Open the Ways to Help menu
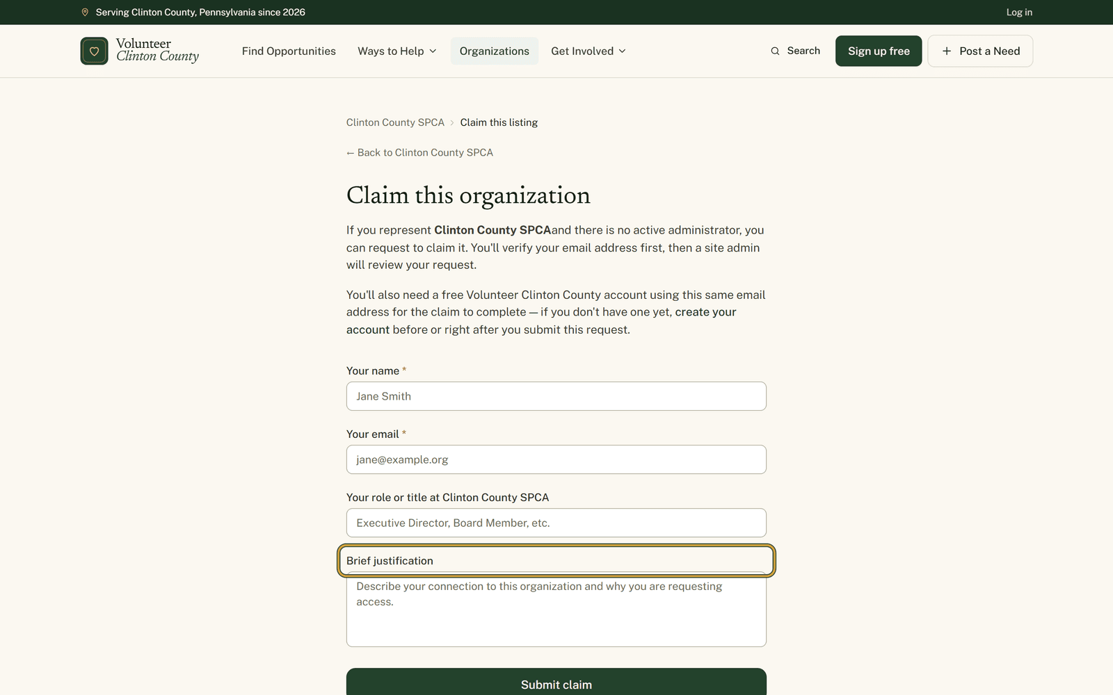Image resolution: width=1113 pixels, height=695 pixels. point(397,51)
